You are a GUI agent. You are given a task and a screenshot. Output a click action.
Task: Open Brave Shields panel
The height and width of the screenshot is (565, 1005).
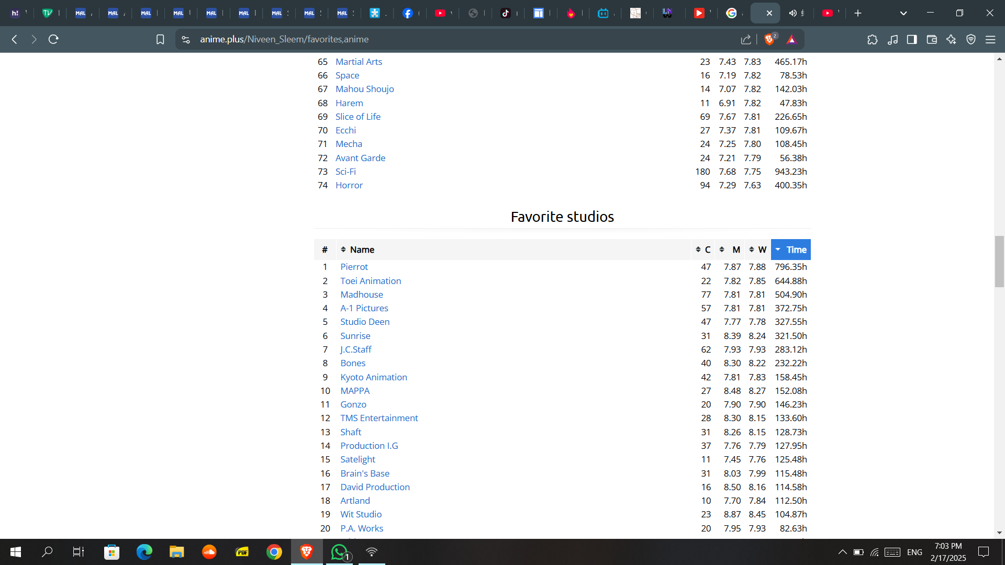(x=769, y=39)
